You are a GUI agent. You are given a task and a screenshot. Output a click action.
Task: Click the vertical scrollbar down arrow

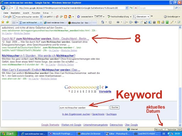pyautogui.click(x=180, y=125)
